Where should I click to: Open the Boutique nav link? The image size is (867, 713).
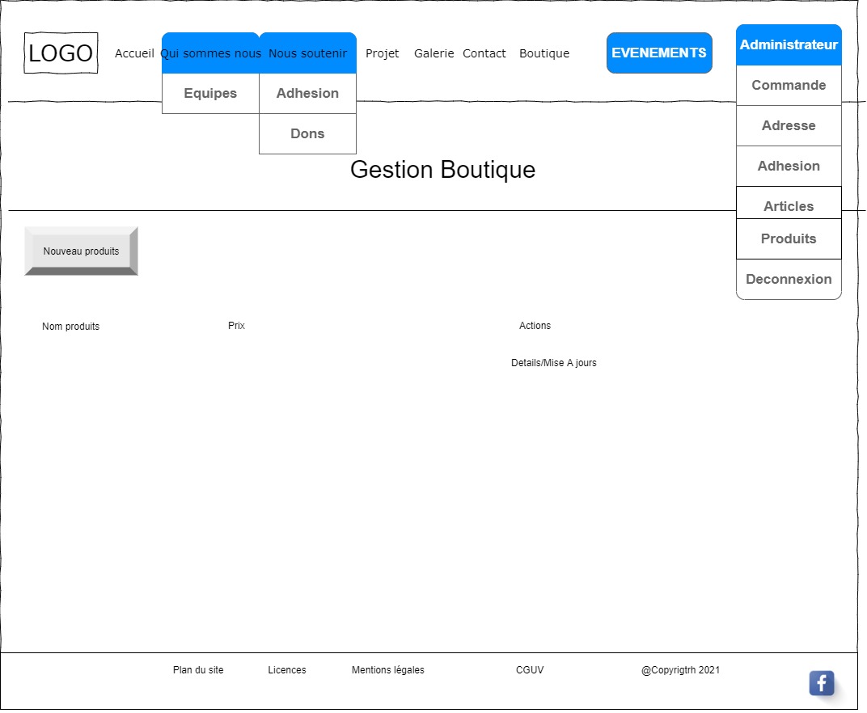tap(544, 53)
